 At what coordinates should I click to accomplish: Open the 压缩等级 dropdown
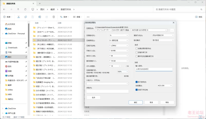[x=119, y=40]
